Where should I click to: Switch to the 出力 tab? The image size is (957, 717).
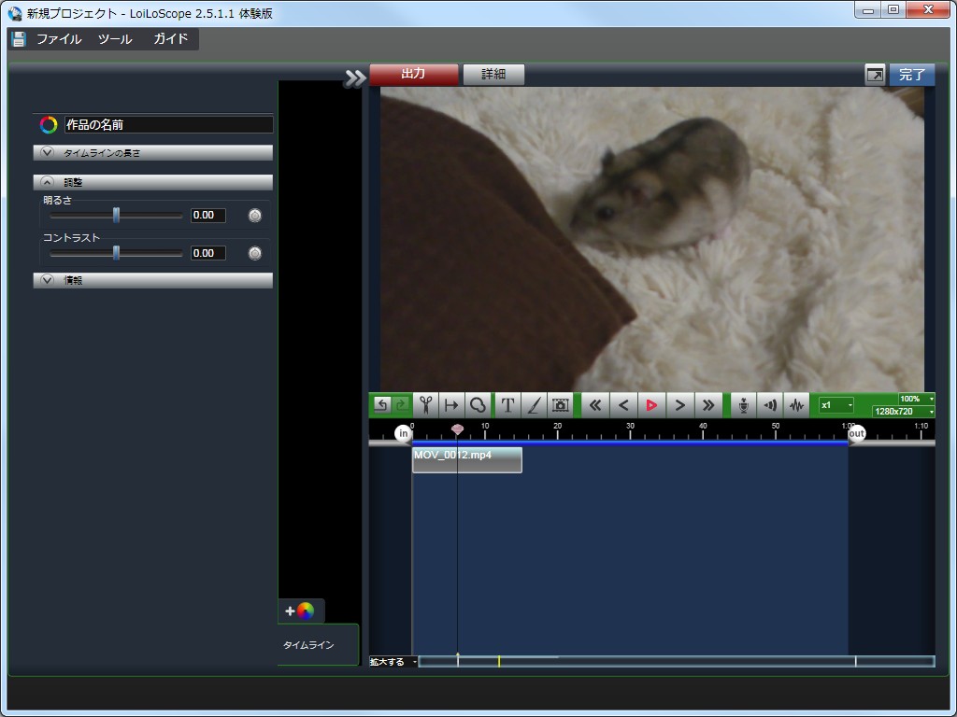[413, 75]
